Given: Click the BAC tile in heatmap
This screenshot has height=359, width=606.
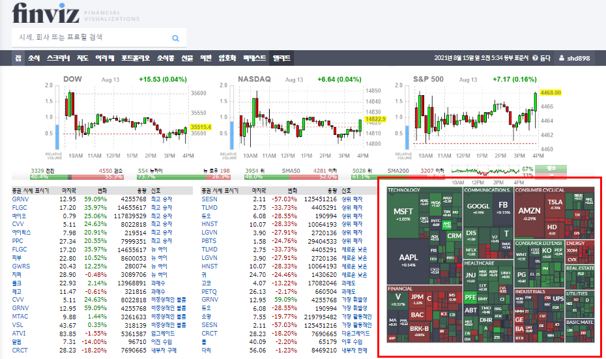Looking at the screenshot, I should tap(417, 315).
